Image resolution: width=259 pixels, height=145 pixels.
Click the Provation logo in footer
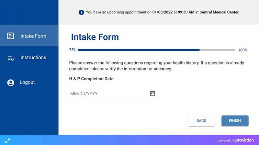coord(244,140)
